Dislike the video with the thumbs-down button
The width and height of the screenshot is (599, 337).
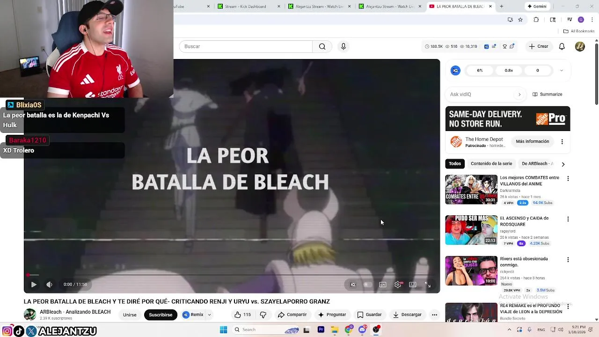pos(263,315)
